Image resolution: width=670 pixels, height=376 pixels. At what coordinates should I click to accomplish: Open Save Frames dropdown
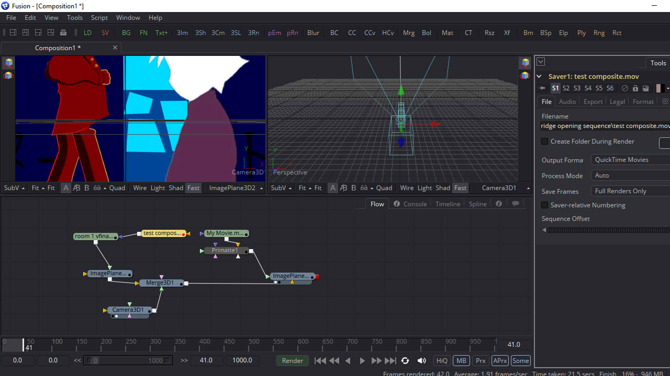tap(630, 191)
